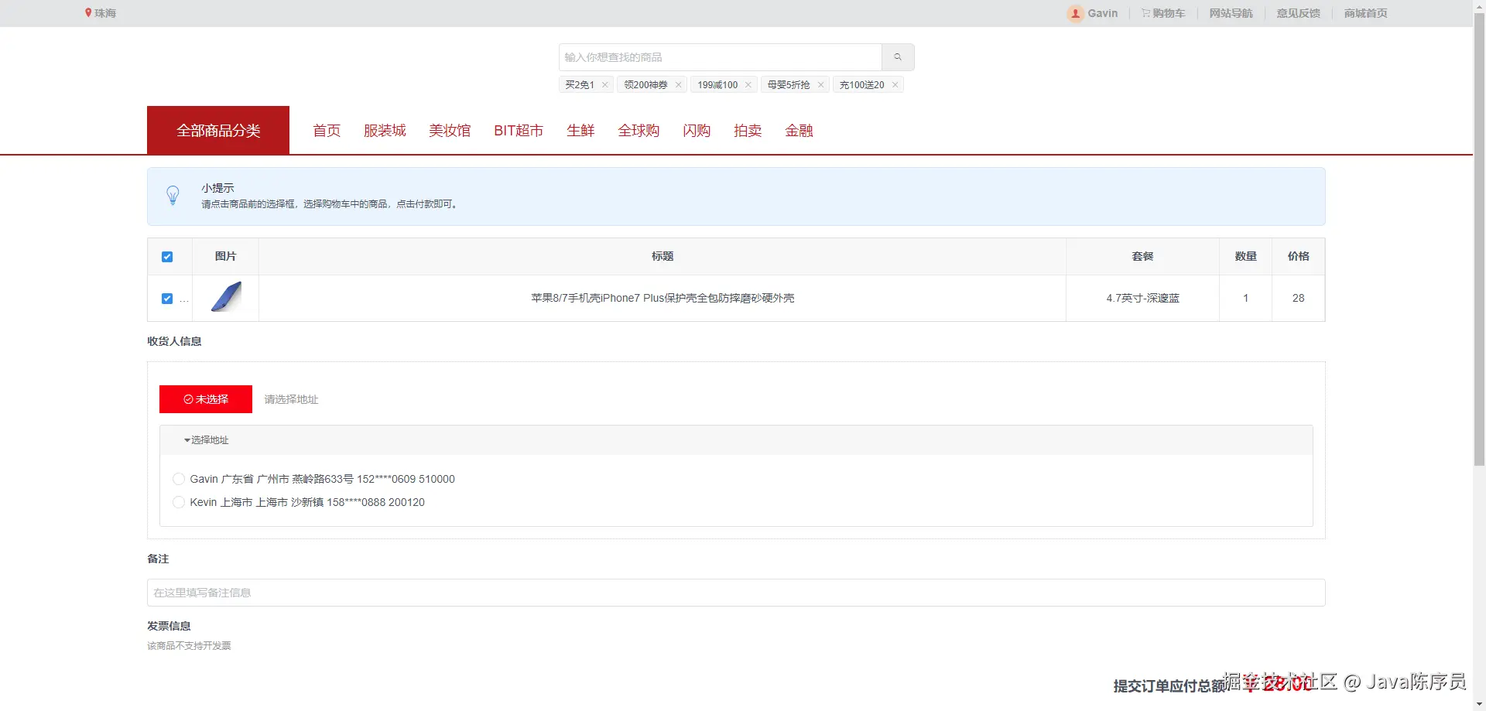Click the ellipsis beside the item checkbox

(x=184, y=299)
